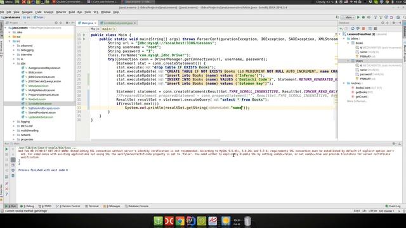This screenshot has width=406, height=228.
Task: Open the Database Console tool window
Action: (x=137, y=206)
